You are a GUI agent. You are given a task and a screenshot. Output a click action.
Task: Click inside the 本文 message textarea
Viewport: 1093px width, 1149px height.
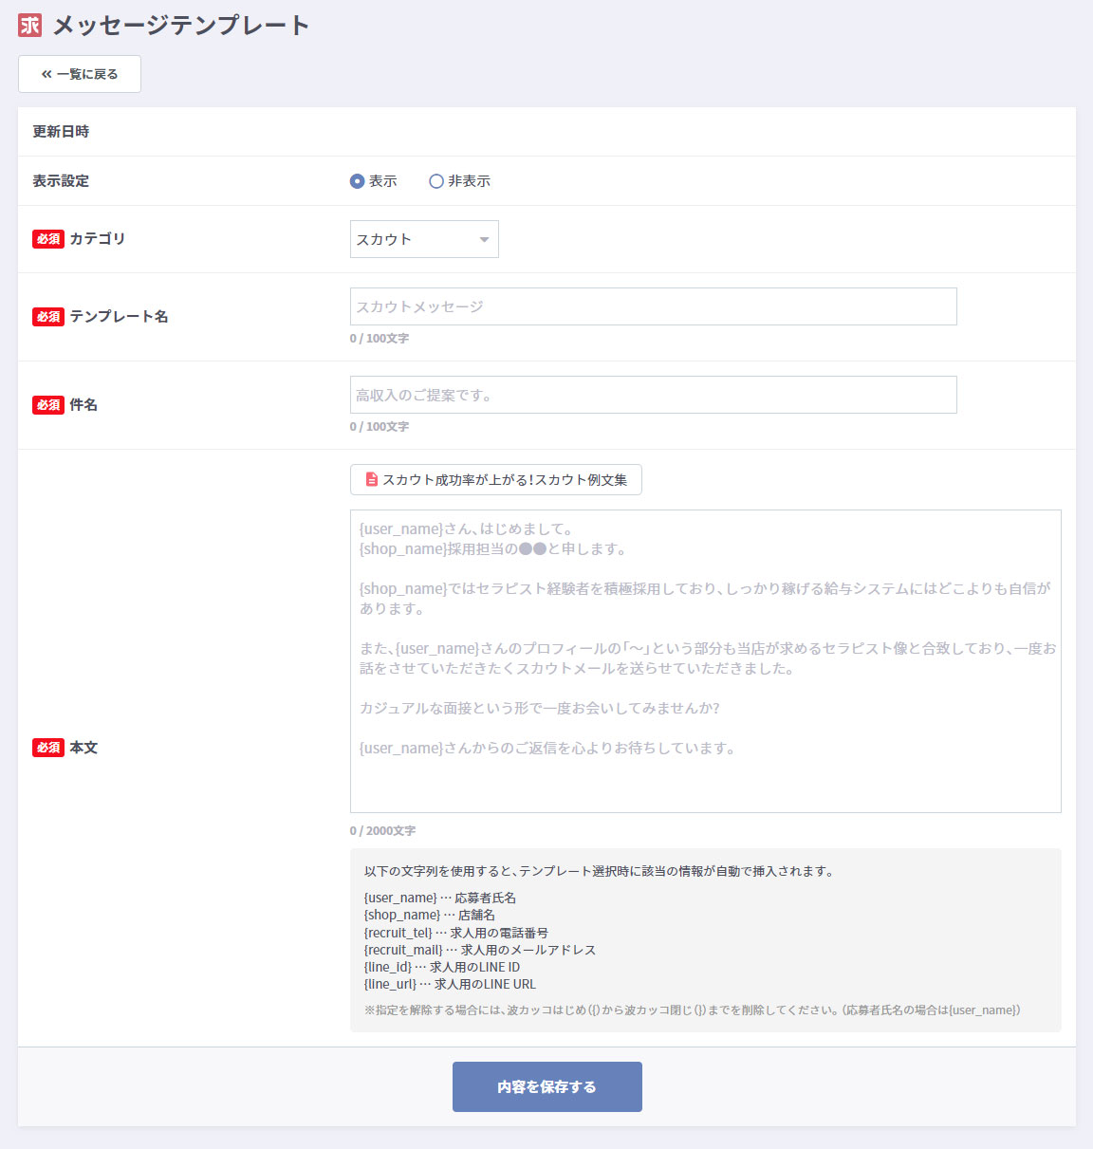tap(705, 660)
